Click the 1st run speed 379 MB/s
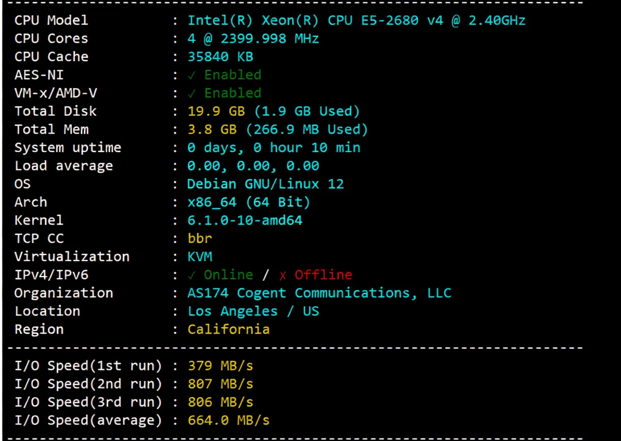 220,366
